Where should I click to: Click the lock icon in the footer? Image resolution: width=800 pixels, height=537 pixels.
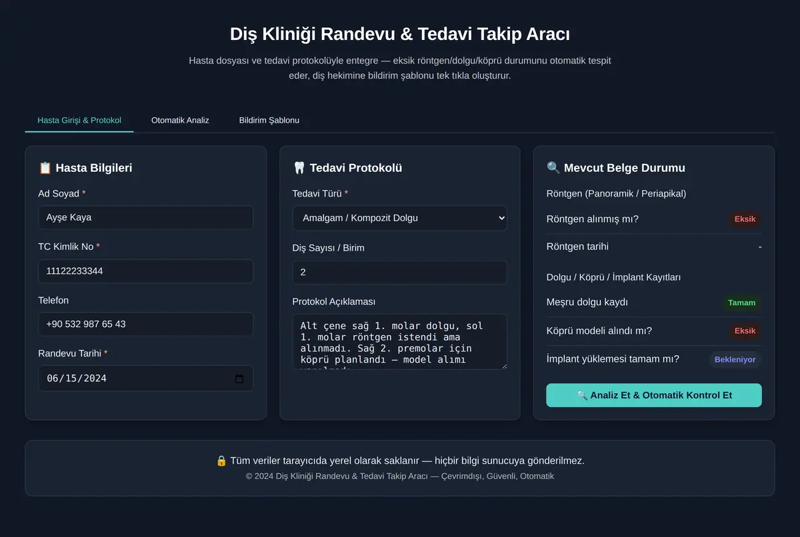pos(221,460)
